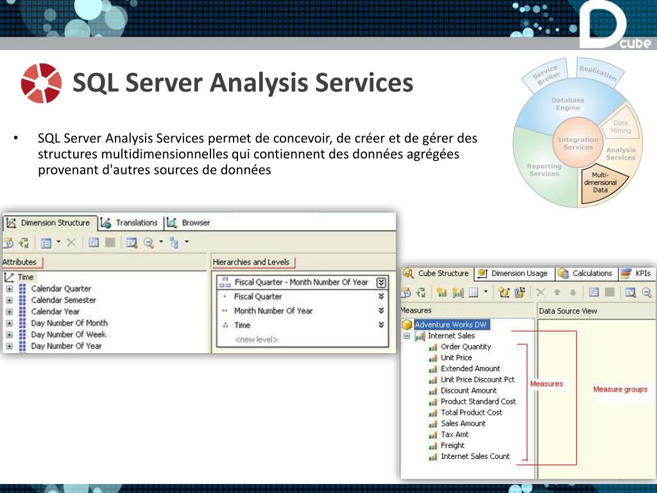
Task: Expand the Day Number Of Year attribute
Action: click(9, 346)
